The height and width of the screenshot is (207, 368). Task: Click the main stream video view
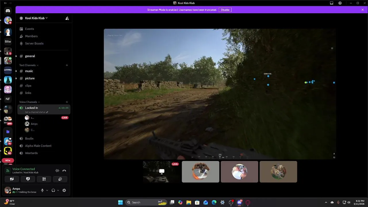220,94
